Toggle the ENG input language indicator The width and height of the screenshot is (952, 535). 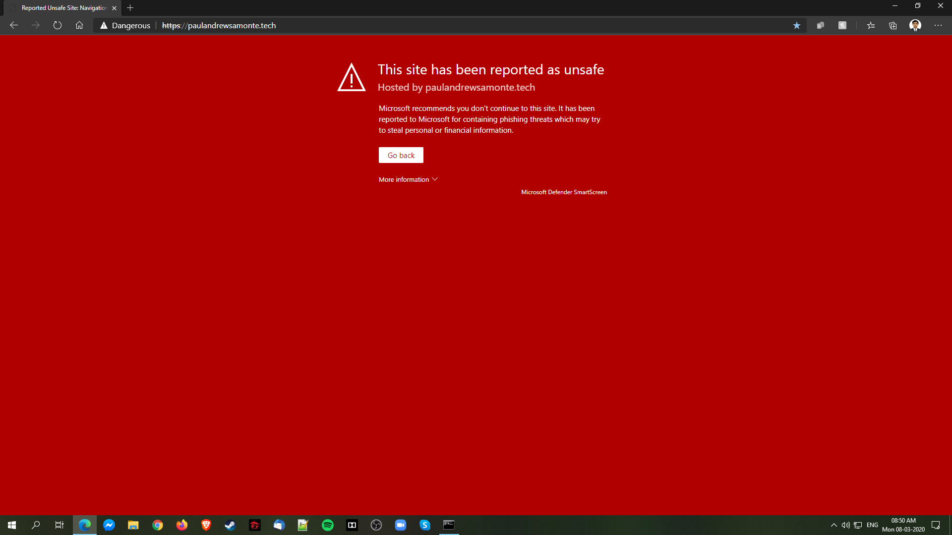pyautogui.click(x=872, y=525)
